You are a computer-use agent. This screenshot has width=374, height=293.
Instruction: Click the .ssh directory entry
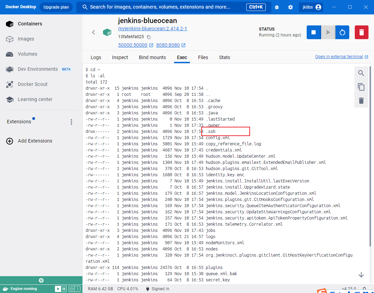point(211,132)
